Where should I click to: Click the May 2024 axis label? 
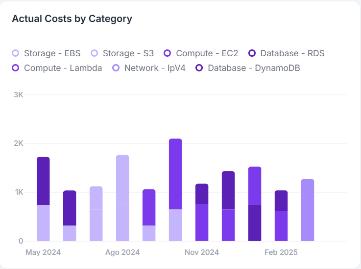click(44, 252)
